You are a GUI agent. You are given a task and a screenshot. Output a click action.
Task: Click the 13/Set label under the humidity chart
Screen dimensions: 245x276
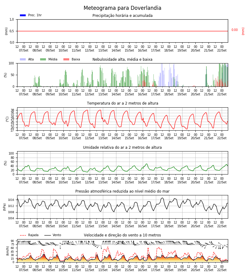click(103, 182)
